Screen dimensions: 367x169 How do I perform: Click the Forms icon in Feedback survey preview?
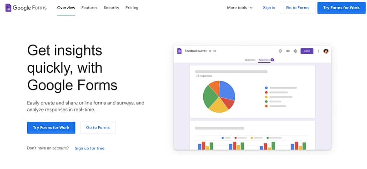[x=179, y=51]
